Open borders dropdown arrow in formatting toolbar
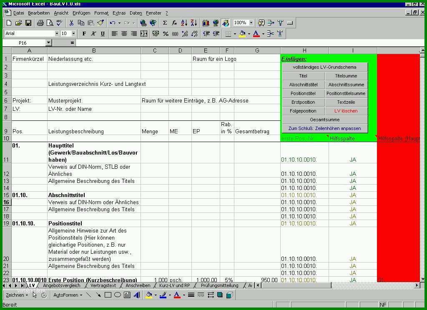Image resolution: width=427 pixels, height=310 pixels. tap(235, 34)
